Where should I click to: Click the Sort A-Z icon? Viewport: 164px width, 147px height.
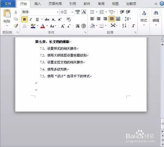point(124,26)
